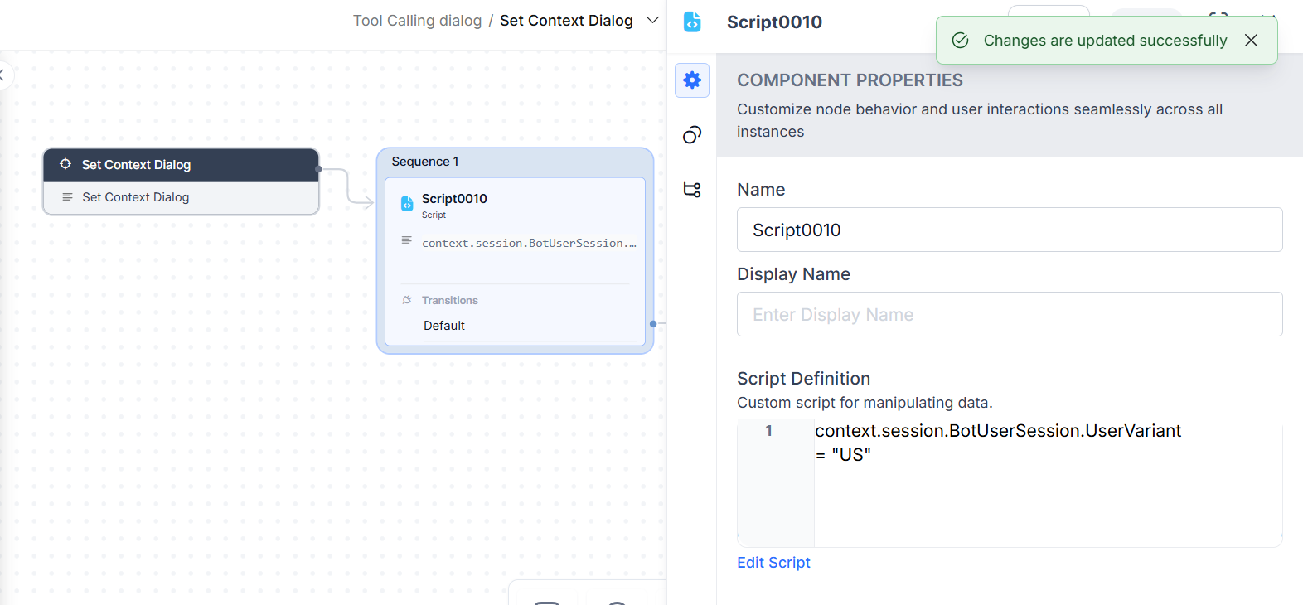
Task: Select the Set Context Dialog start node header
Action: coord(181,165)
